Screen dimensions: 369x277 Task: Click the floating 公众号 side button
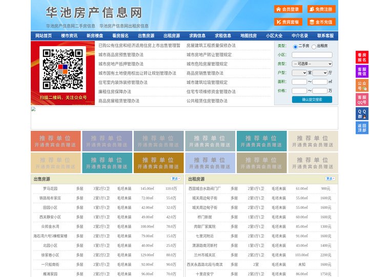click(362, 86)
